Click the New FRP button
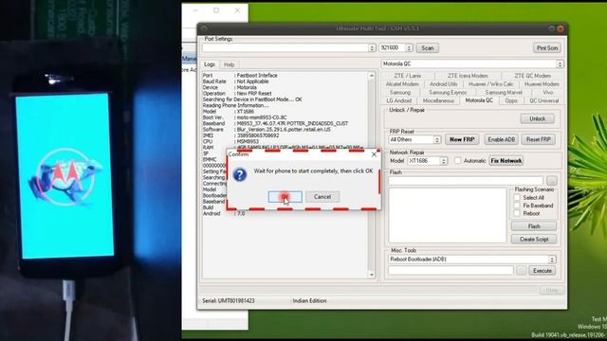This screenshot has width=607, height=341. pyautogui.click(x=462, y=139)
